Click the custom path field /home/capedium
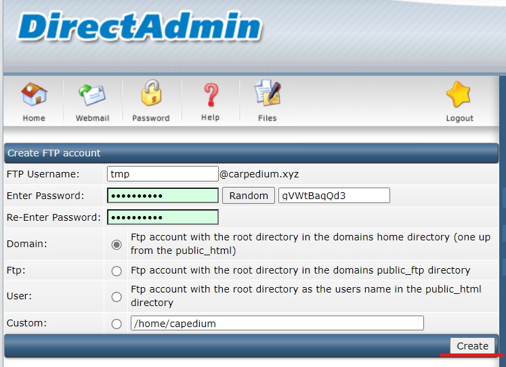The image size is (506, 367). (x=276, y=323)
